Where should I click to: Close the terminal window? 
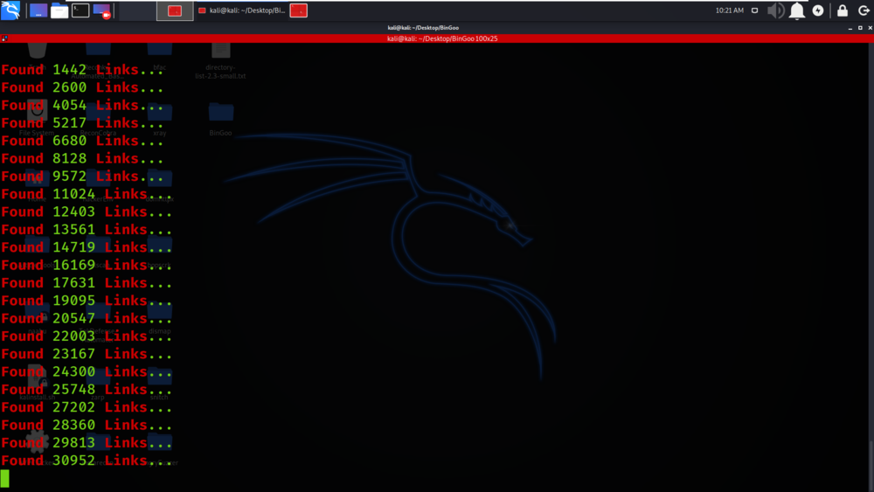click(870, 28)
